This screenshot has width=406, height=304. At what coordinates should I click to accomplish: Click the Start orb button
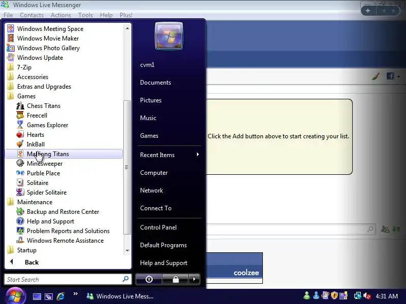point(15,296)
